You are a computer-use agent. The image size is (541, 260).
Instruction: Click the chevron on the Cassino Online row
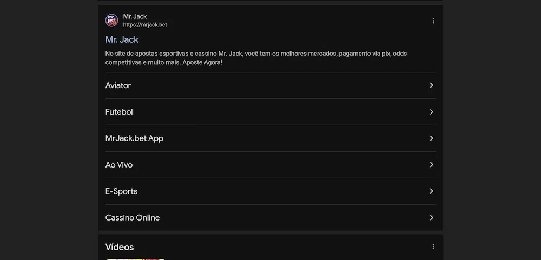point(431,218)
